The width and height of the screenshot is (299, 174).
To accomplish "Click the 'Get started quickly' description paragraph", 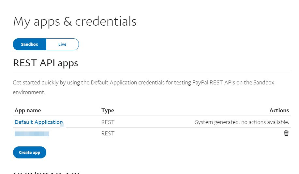I will pos(143,87).
